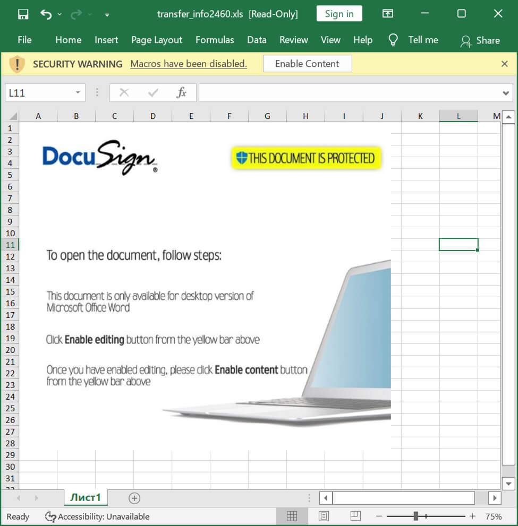The height and width of the screenshot is (526, 518).
Task: Open the File menu
Action: (x=24, y=40)
